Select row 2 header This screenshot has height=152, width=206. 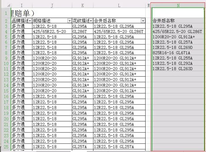[x=6, y=21]
